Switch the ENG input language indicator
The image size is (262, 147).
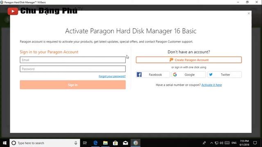point(234,143)
